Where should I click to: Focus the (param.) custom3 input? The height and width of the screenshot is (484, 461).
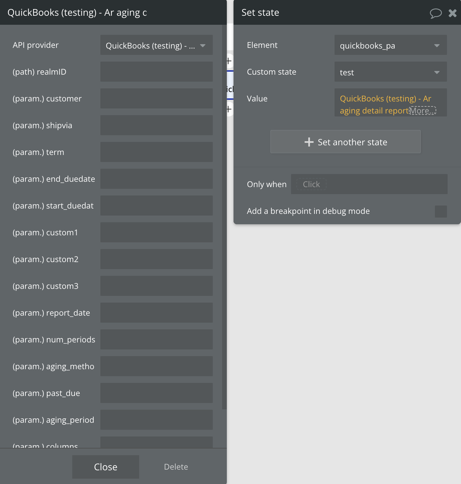tap(157, 286)
